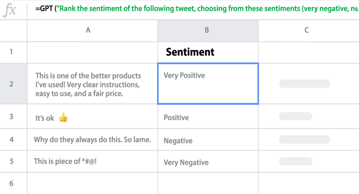This screenshot has width=359, height=194.
Task: Click the fx formula icon
Action: tap(10, 10)
